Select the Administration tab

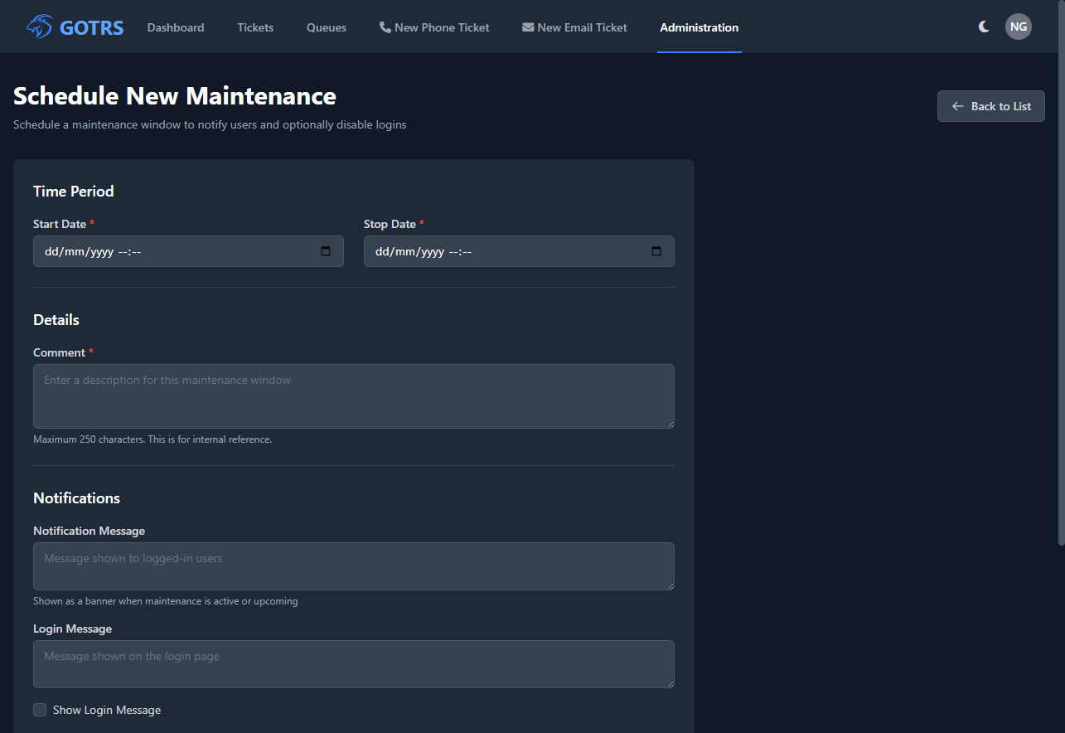(699, 27)
